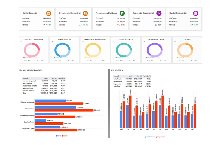The width and height of the screenshot is (218, 145).
Task: Click the 55 000,00 Ano Anterior value
Action: click(x=121, y=22)
